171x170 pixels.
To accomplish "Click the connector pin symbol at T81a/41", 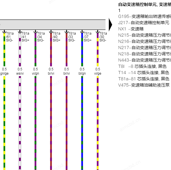I will click(20, 32).
